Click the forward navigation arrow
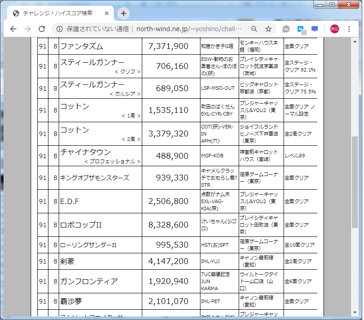The image size is (364, 320). pyautogui.click(x=28, y=28)
